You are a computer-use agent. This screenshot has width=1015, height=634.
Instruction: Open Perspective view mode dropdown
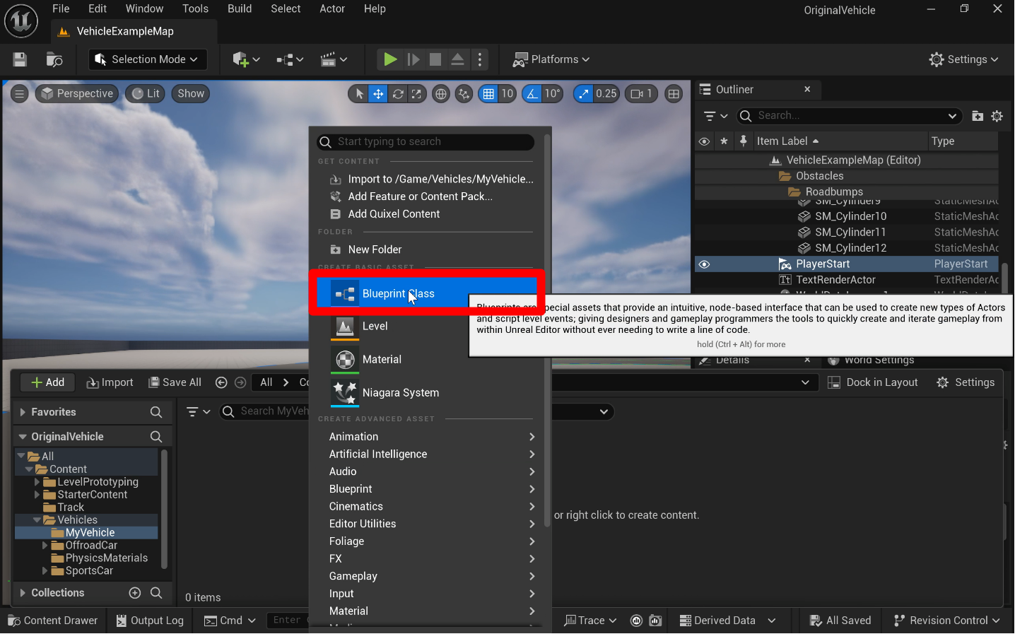[77, 93]
